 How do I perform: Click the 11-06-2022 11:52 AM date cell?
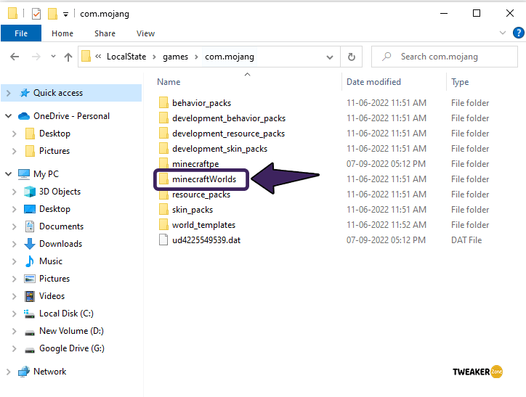click(x=386, y=225)
